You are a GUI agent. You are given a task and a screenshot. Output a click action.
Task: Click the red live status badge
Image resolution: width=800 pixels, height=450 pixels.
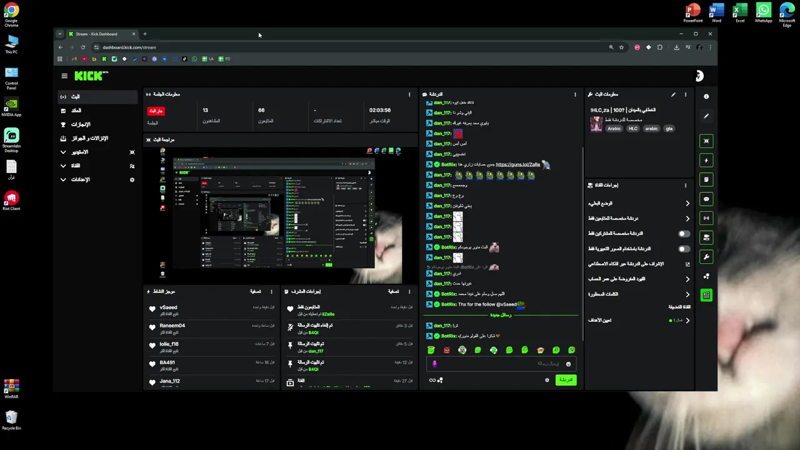(156, 111)
